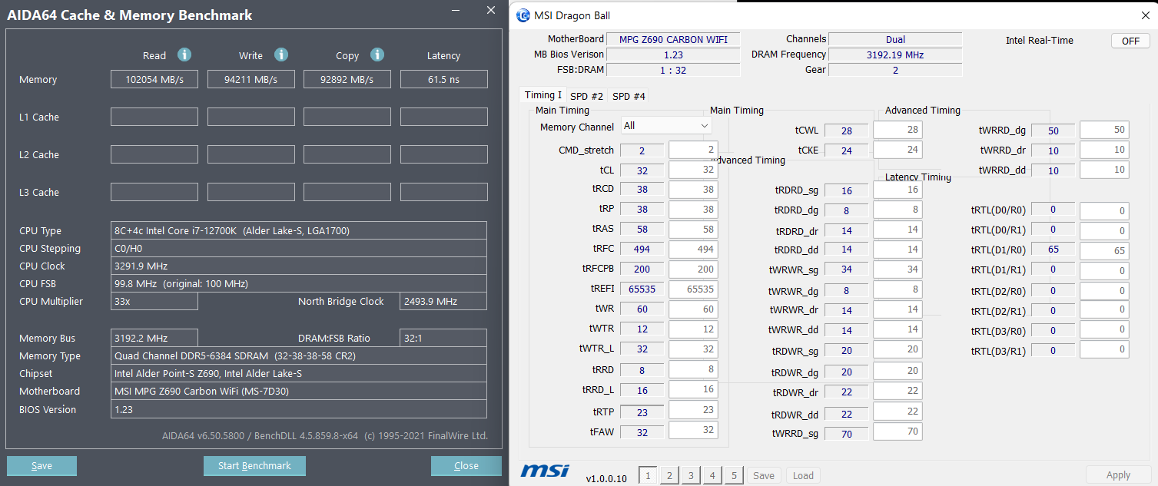Select profile slot 3
Viewport: 1158px width, 486px height.
691,475
